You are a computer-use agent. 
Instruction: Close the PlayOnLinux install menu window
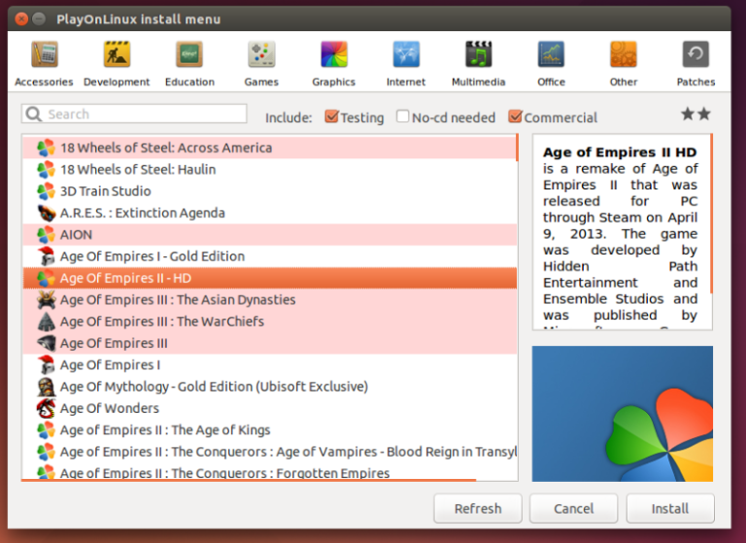[x=21, y=19]
